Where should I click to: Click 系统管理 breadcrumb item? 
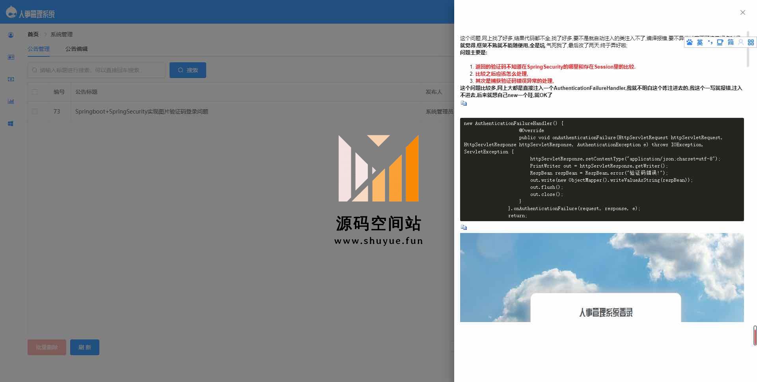tap(62, 34)
